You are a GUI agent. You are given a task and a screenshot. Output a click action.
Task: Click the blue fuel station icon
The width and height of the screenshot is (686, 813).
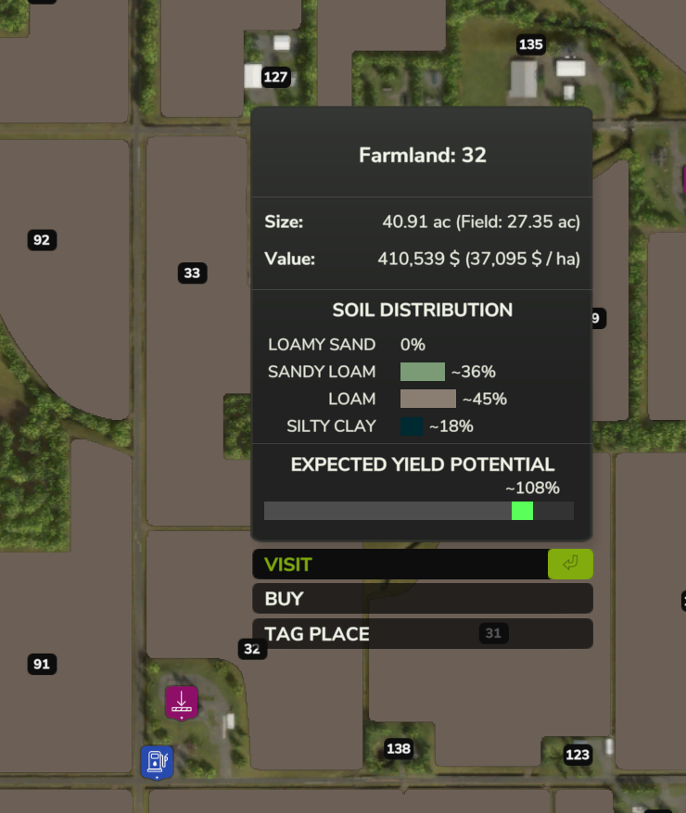point(157,762)
